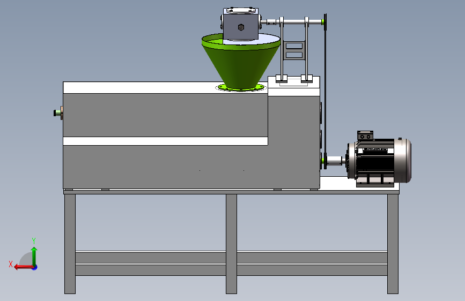Select the long white top cover of the housing
This screenshot has height=301, width=465.
(x=139, y=88)
